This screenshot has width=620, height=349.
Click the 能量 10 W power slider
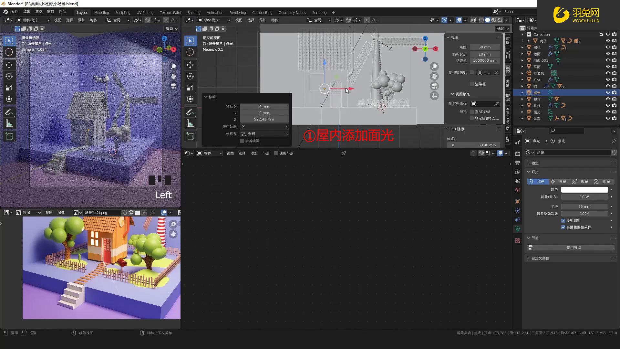584,197
